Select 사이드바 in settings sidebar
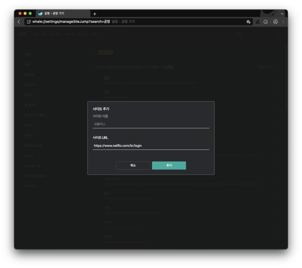 (30, 85)
